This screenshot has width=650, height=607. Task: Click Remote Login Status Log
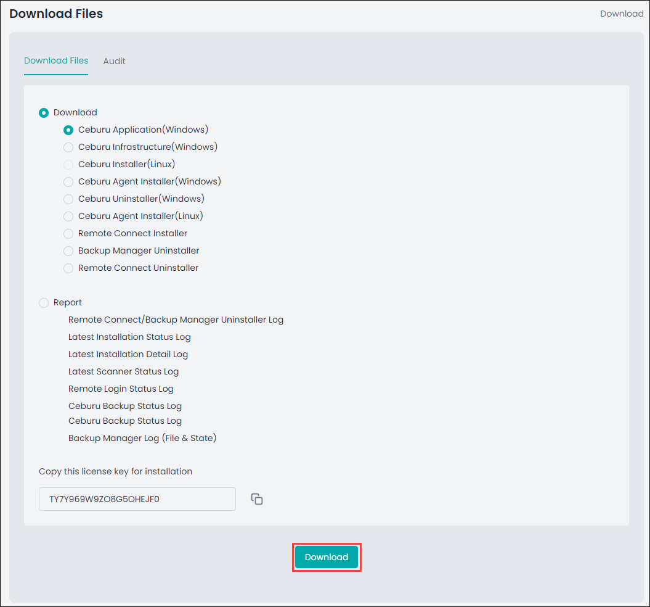[121, 389]
